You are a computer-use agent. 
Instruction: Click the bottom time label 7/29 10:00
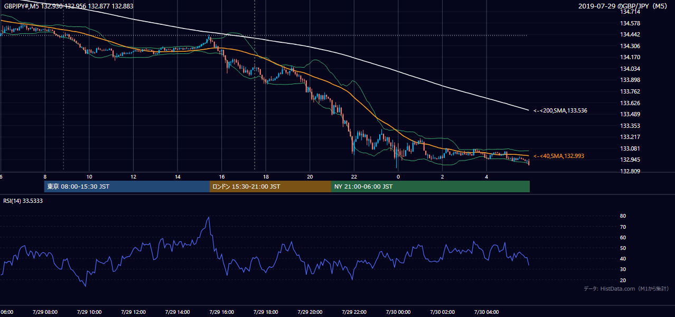[x=89, y=312]
